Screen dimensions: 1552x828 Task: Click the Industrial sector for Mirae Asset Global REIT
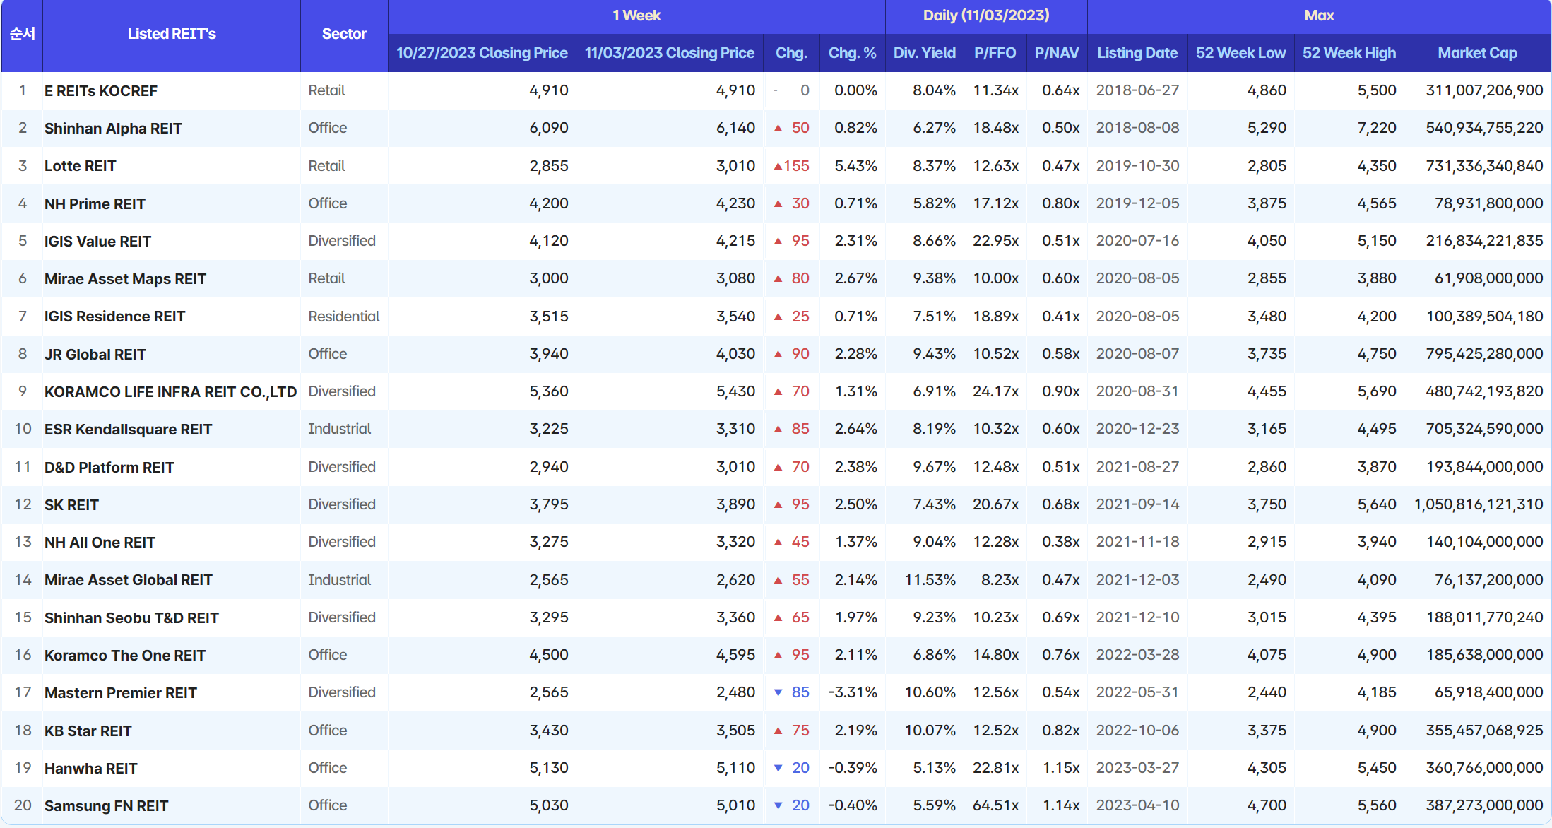tap(339, 580)
